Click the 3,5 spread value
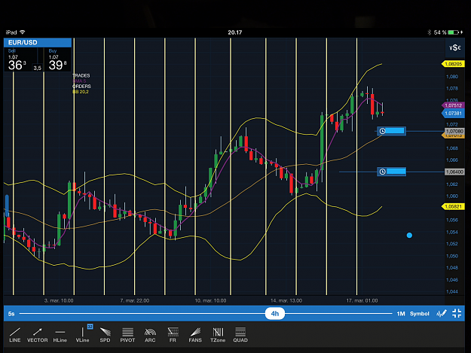The width and height of the screenshot is (471, 353). (x=37, y=68)
